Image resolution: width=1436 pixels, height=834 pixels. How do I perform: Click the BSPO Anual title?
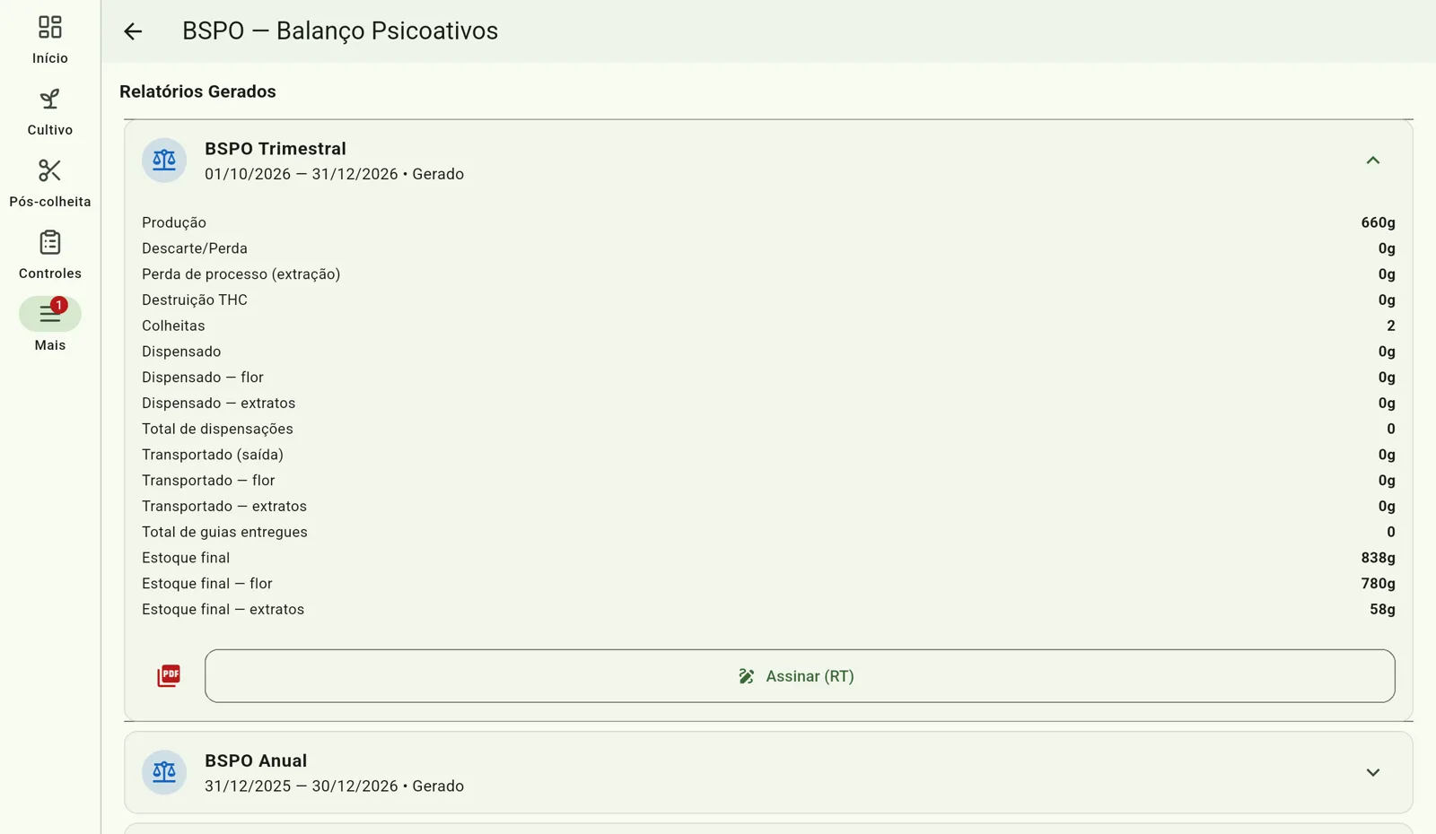256,760
